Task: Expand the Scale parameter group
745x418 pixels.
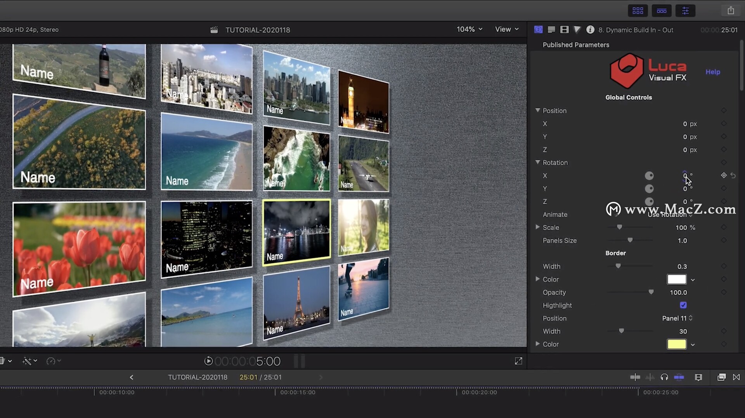Action: [x=538, y=227]
